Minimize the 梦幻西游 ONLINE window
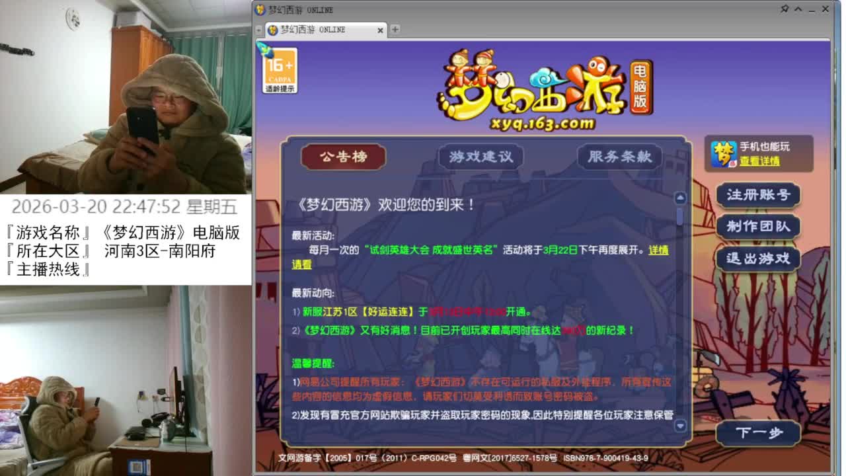This screenshot has width=846, height=476. pyautogui.click(x=812, y=9)
